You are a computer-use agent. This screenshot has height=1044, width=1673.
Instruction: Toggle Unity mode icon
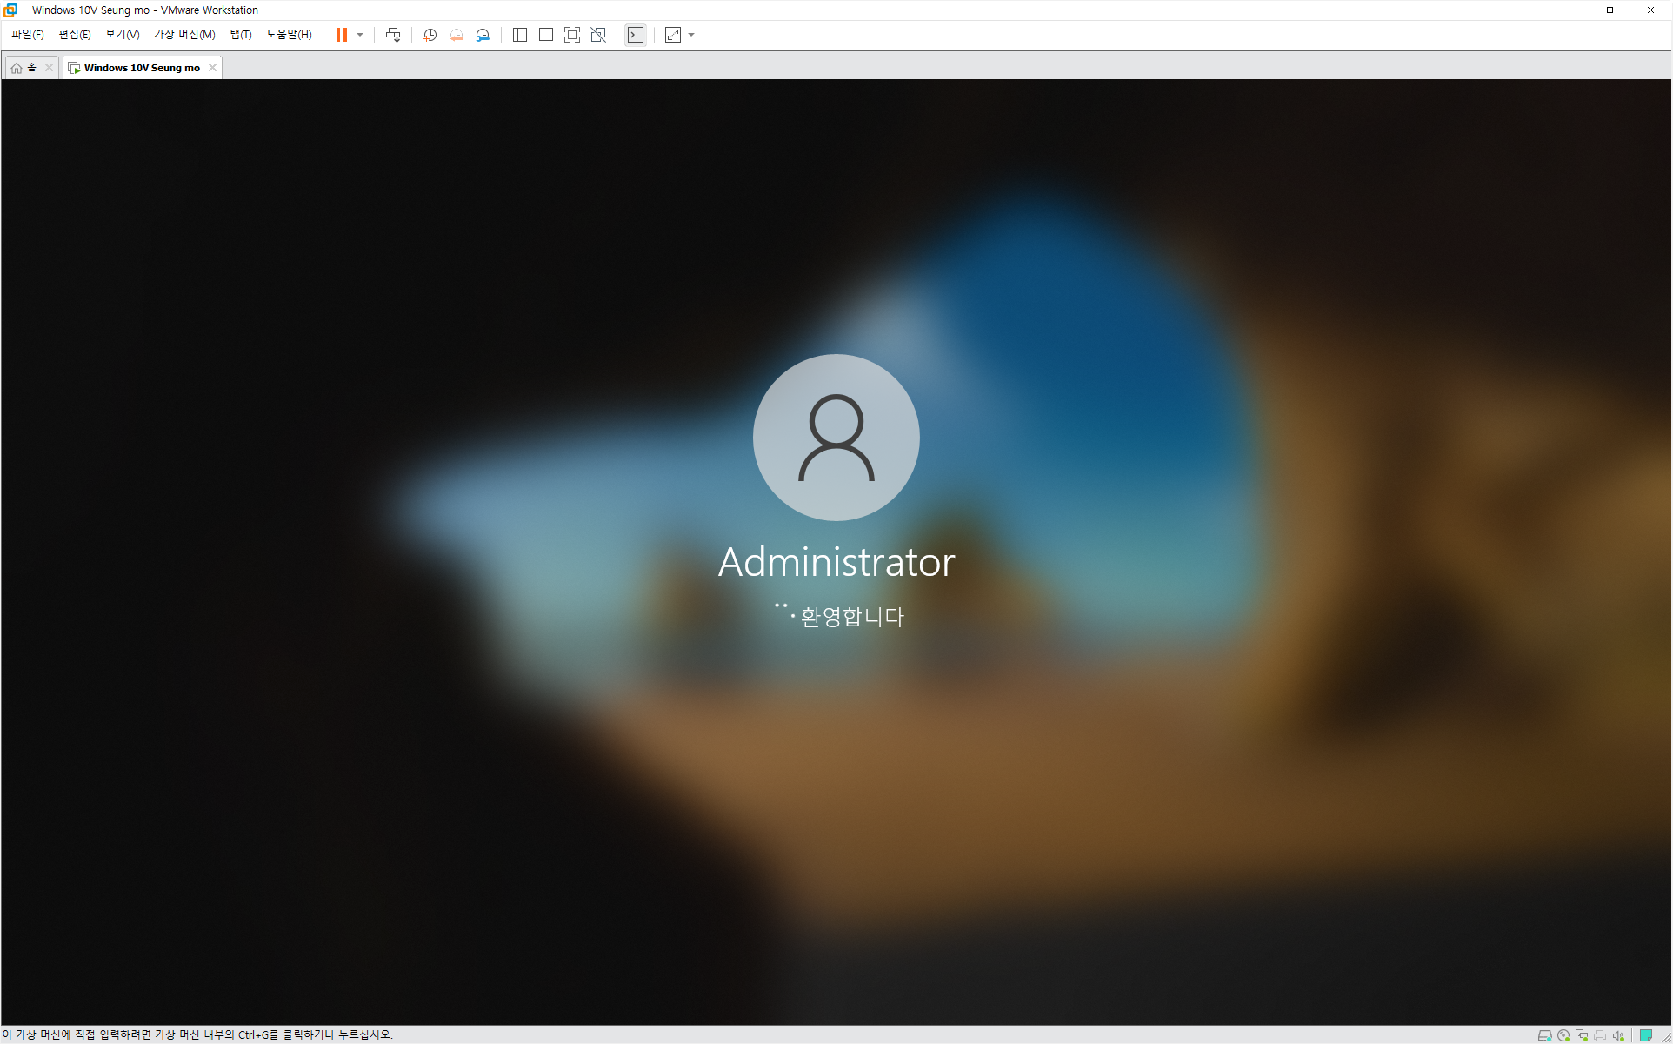pos(598,35)
